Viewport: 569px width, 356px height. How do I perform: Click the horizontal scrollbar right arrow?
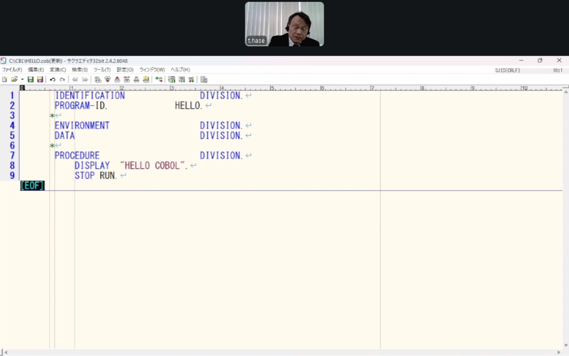click(x=559, y=353)
